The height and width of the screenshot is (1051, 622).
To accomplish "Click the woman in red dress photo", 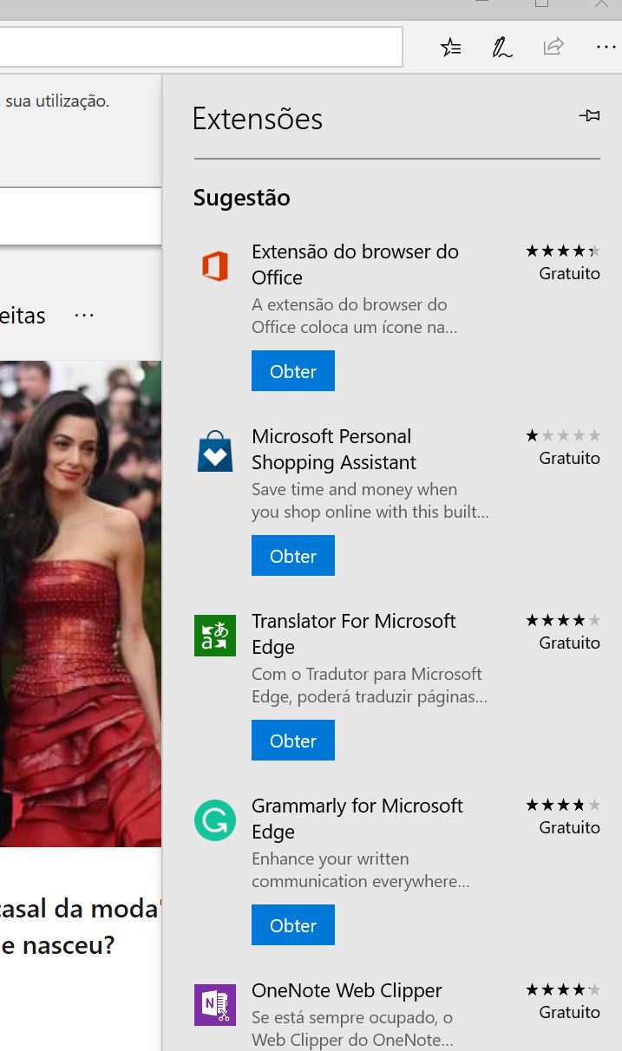I will coord(81,604).
